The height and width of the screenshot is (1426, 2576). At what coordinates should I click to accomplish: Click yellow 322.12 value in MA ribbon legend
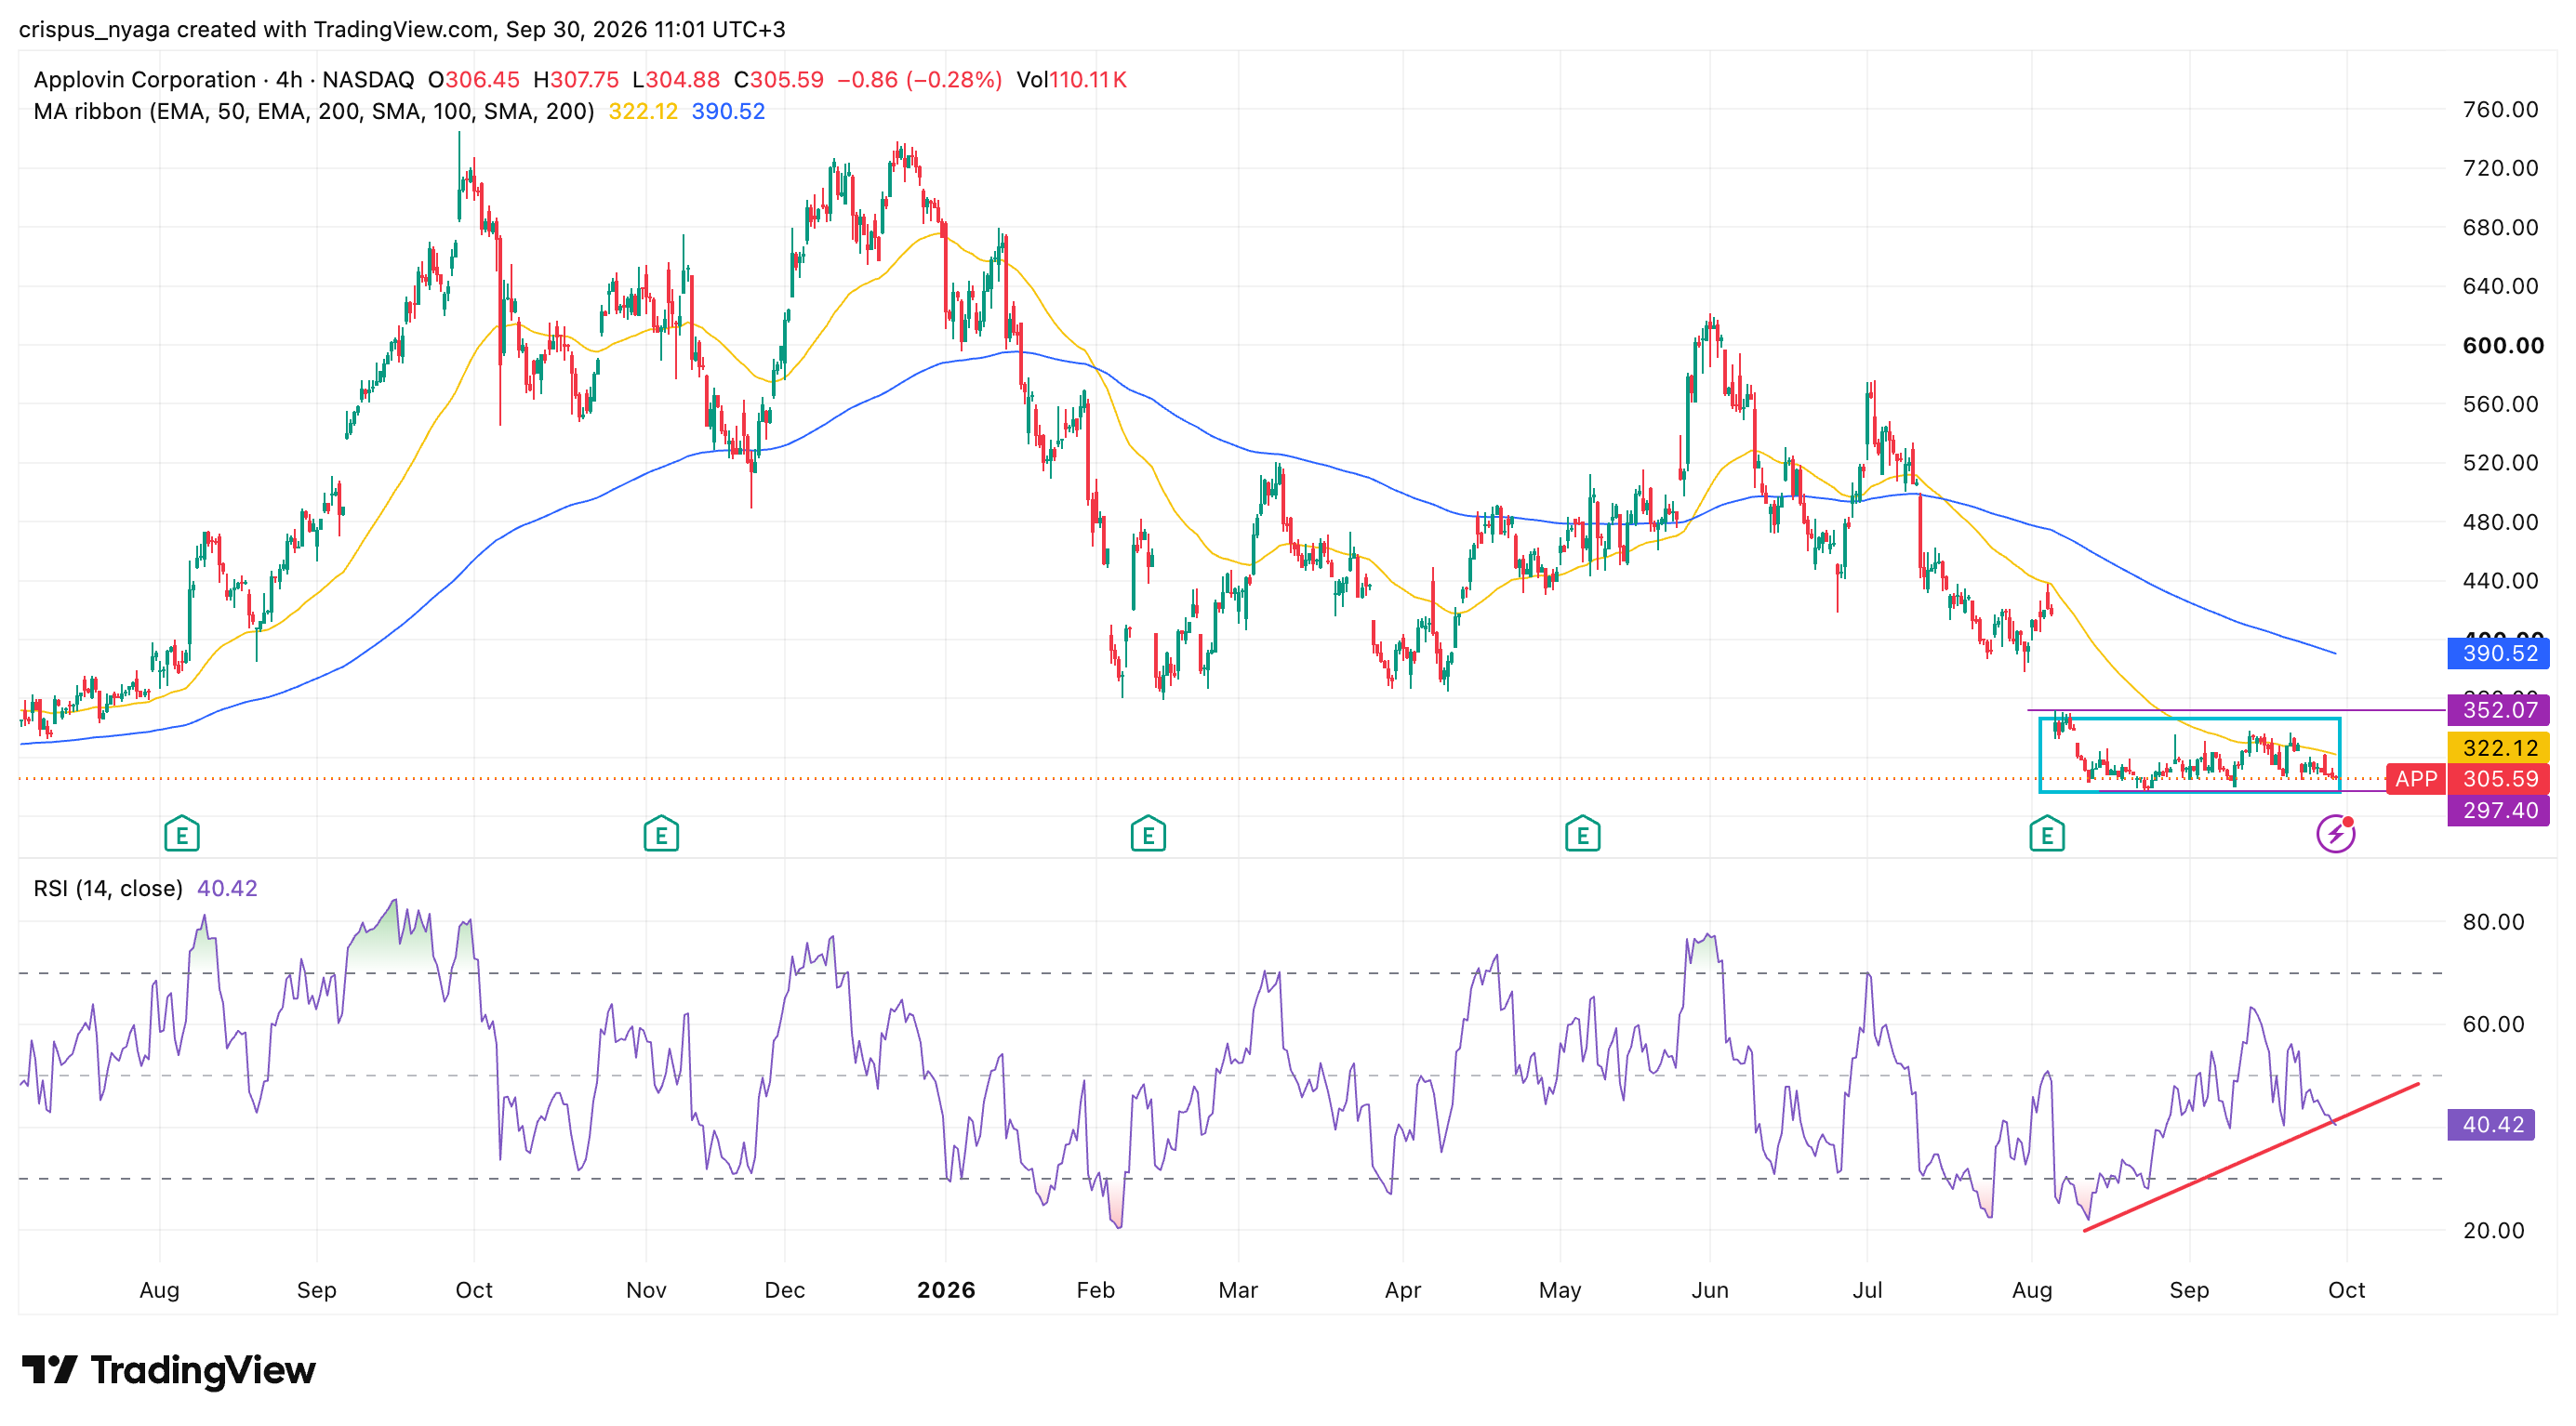(x=643, y=112)
